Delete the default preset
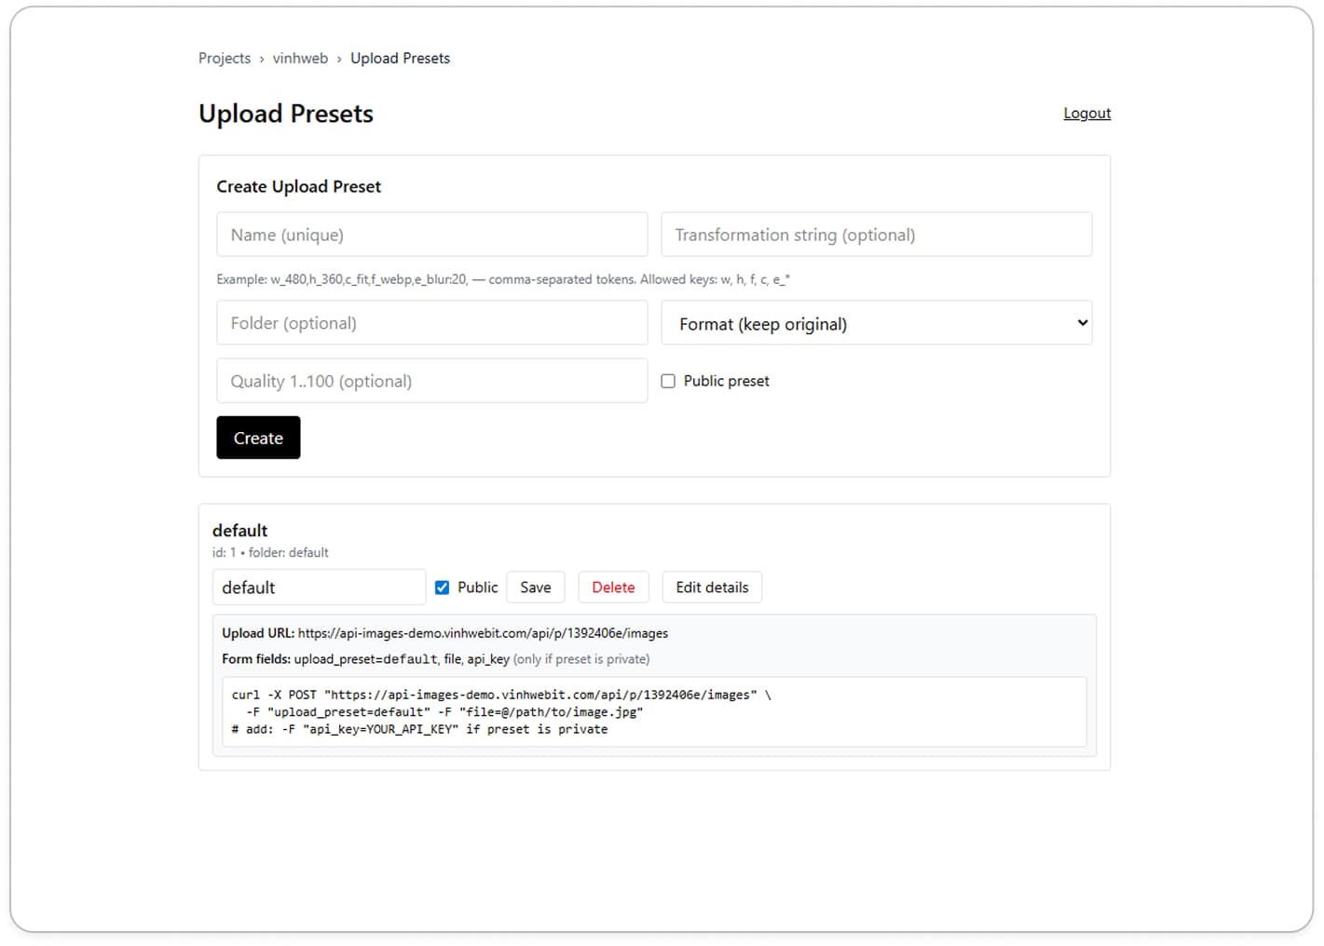 pos(613,587)
